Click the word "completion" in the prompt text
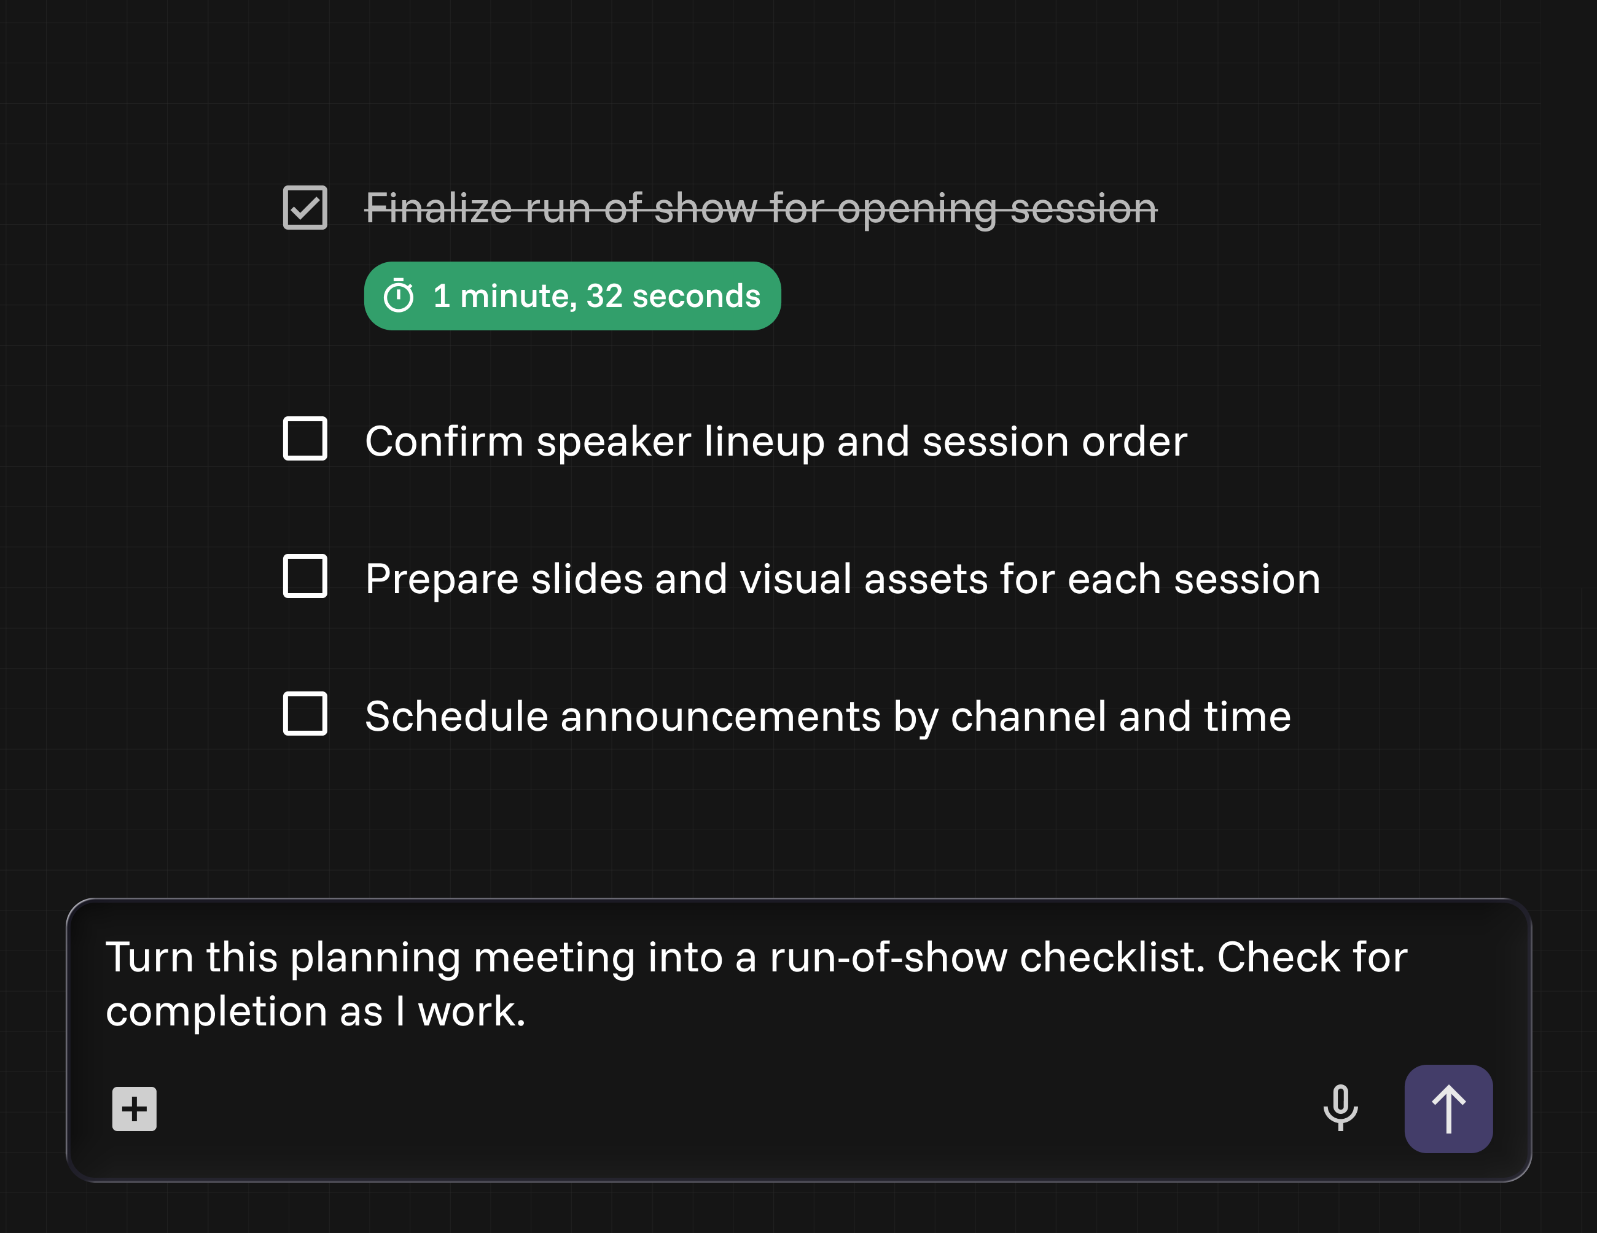 click(x=216, y=1013)
